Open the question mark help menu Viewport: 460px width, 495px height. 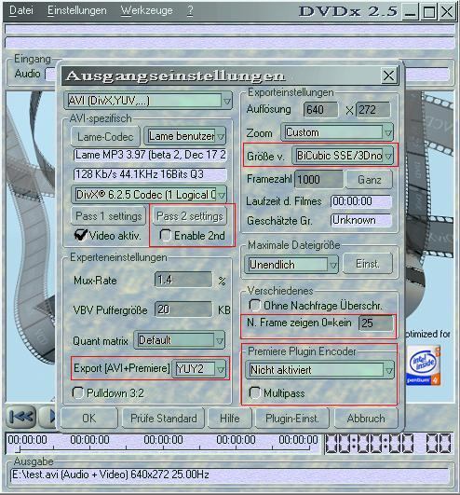pyautogui.click(x=190, y=10)
